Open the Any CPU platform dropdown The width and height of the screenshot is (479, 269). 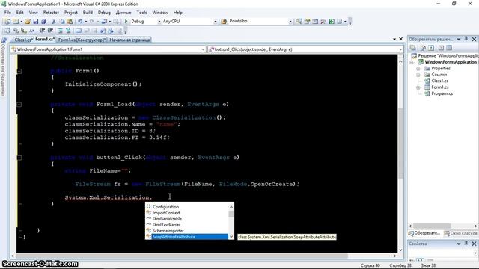coord(215,22)
